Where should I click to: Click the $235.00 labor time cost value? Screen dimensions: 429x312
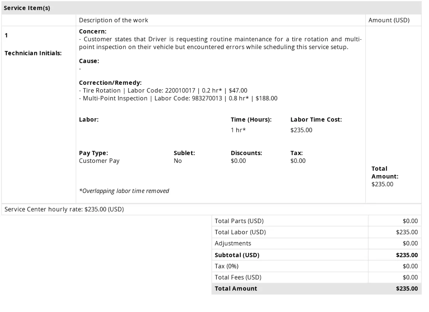tap(301, 130)
